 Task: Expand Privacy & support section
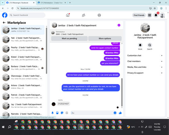coord(145,73)
